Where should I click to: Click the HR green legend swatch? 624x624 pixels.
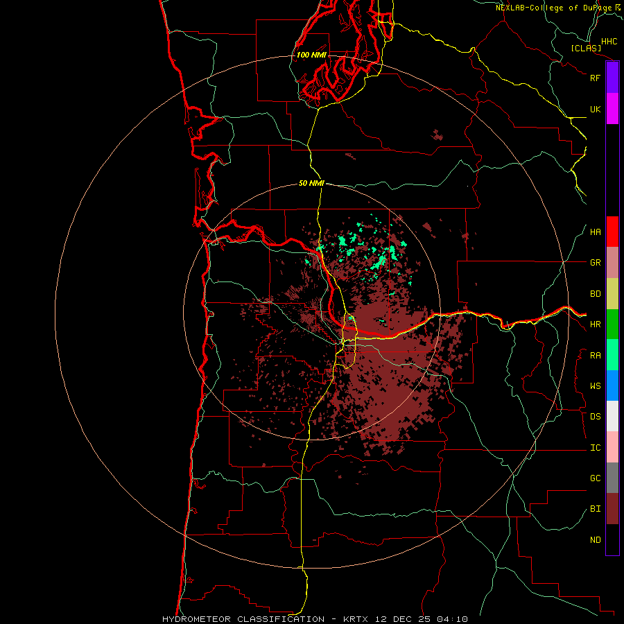[612, 324]
